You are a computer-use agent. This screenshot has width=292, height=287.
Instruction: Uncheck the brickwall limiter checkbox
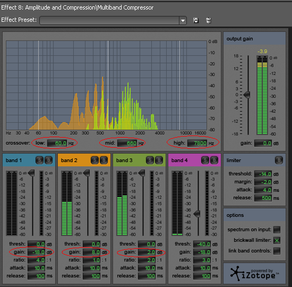click(x=277, y=240)
